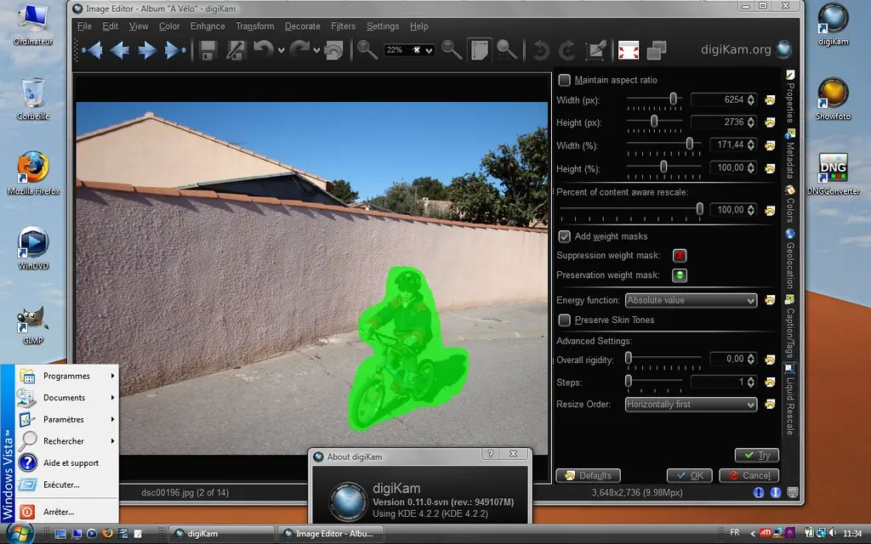This screenshot has height=544, width=871.
Task: Open the Energy function dropdown
Action: [x=690, y=300]
